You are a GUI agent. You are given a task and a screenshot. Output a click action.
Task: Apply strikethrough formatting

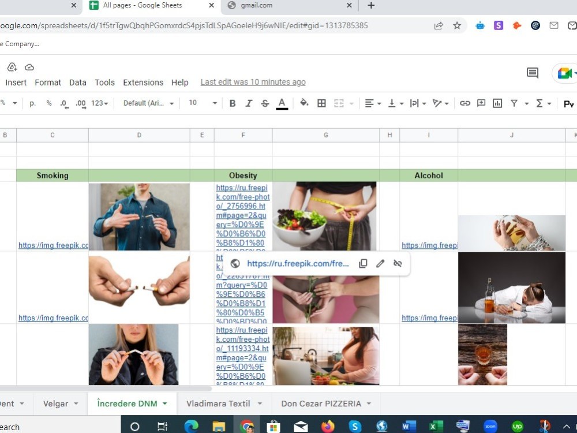point(265,103)
